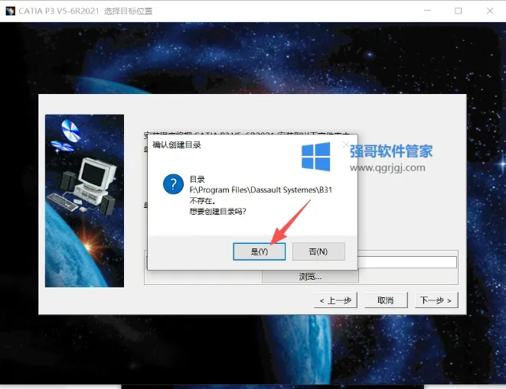Proceed with 下一步 > button

(x=436, y=300)
